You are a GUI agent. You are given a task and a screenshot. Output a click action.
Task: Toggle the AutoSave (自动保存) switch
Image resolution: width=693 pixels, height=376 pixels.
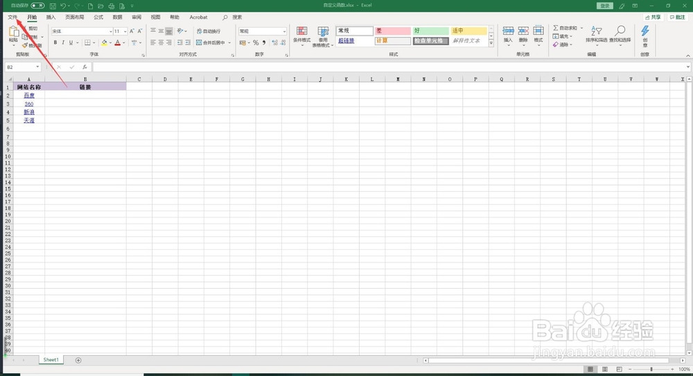[x=37, y=6]
